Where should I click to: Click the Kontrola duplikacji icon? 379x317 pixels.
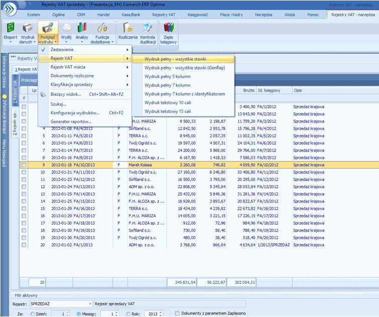click(x=148, y=28)
